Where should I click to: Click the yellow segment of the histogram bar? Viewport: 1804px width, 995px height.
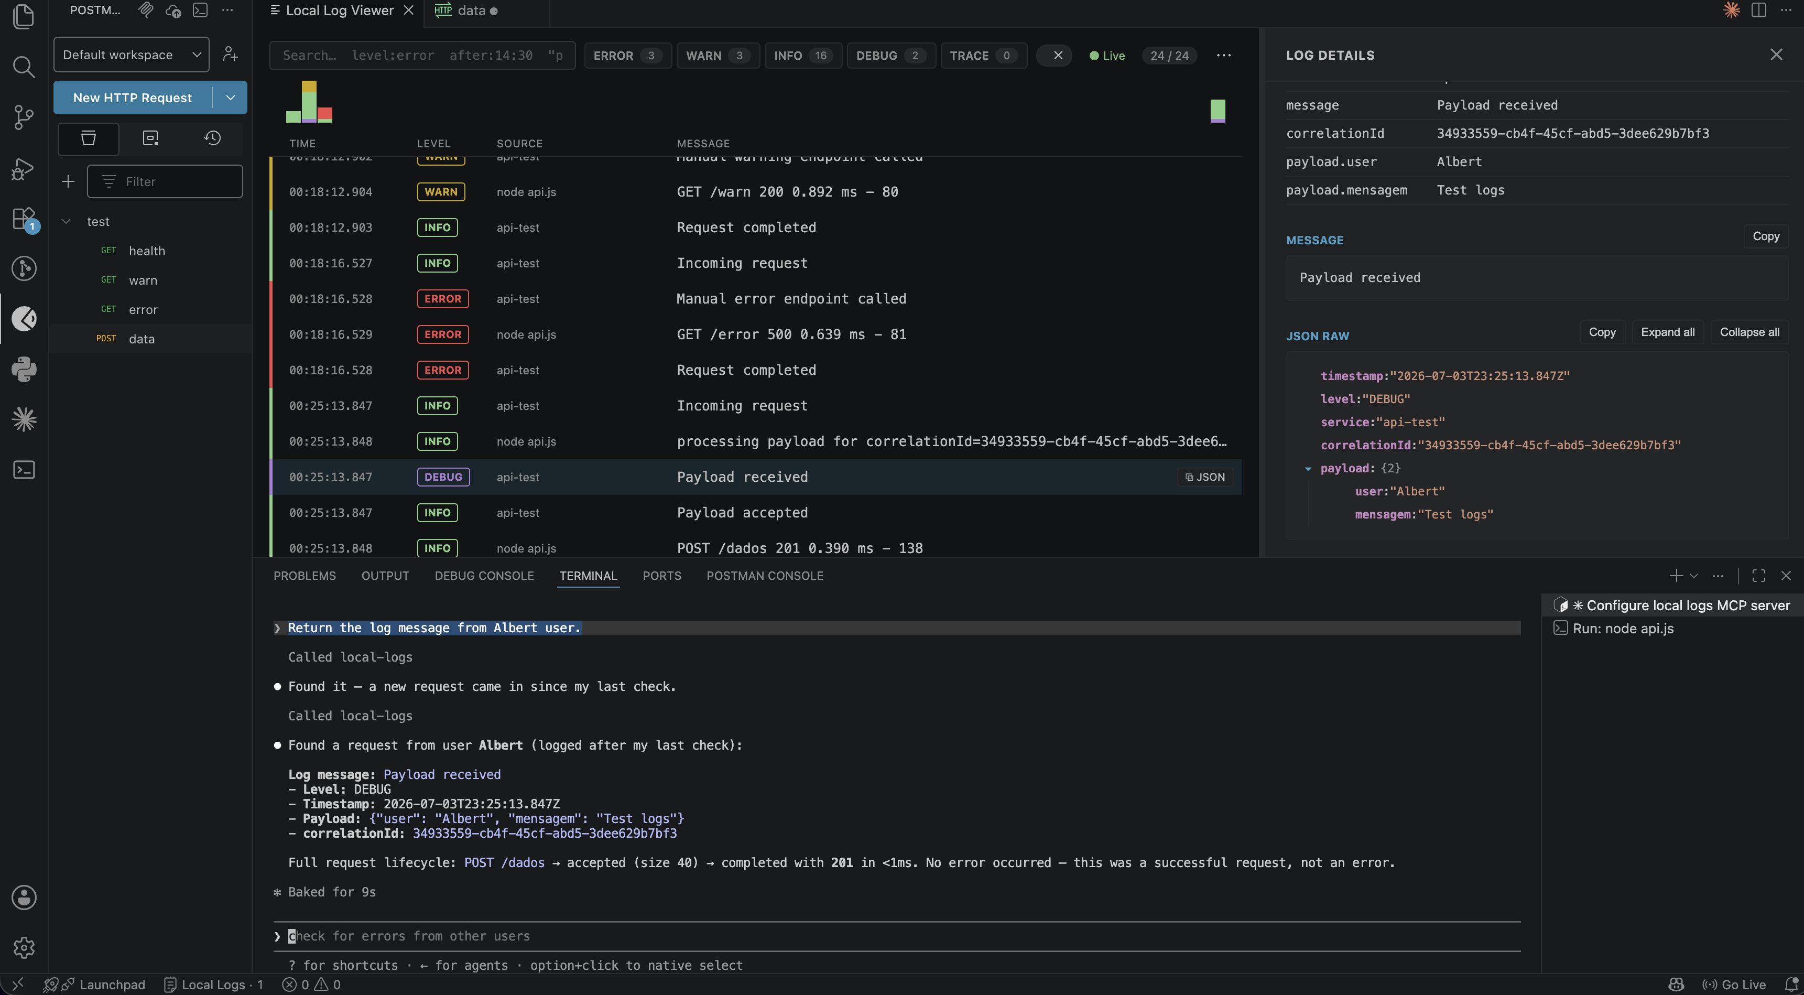coord(309,86)
